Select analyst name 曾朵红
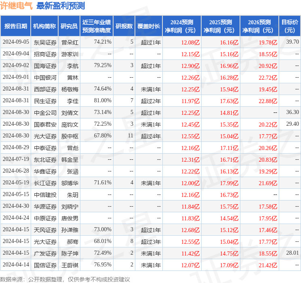The image size is (301, 283). click(x=70, y=42)
